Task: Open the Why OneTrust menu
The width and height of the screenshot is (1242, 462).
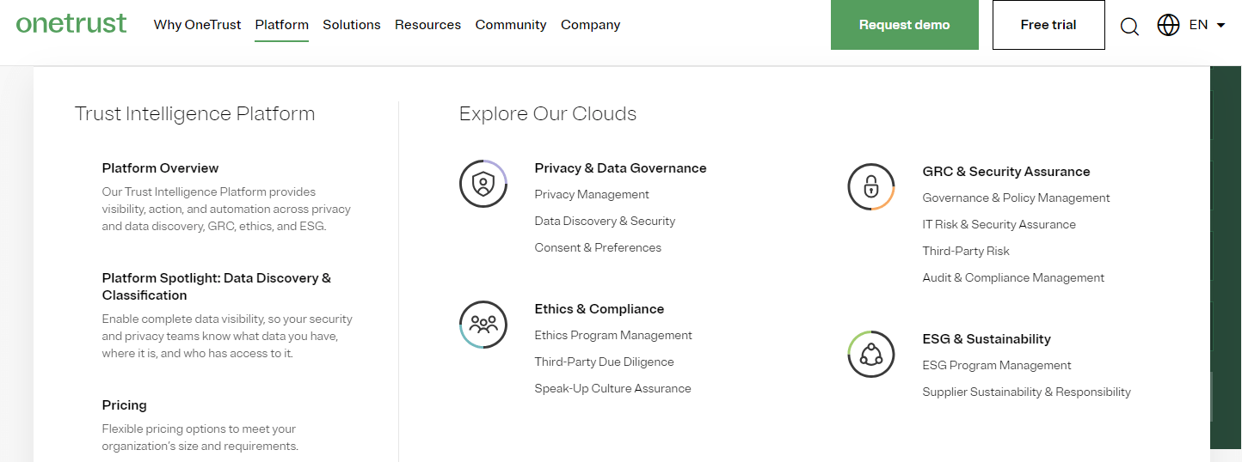Action: point(198,25)
